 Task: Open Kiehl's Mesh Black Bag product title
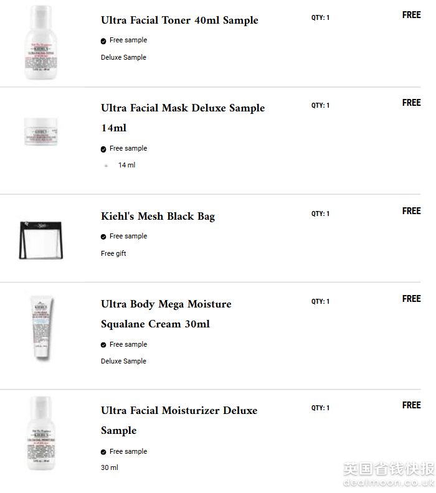[158, 217]
